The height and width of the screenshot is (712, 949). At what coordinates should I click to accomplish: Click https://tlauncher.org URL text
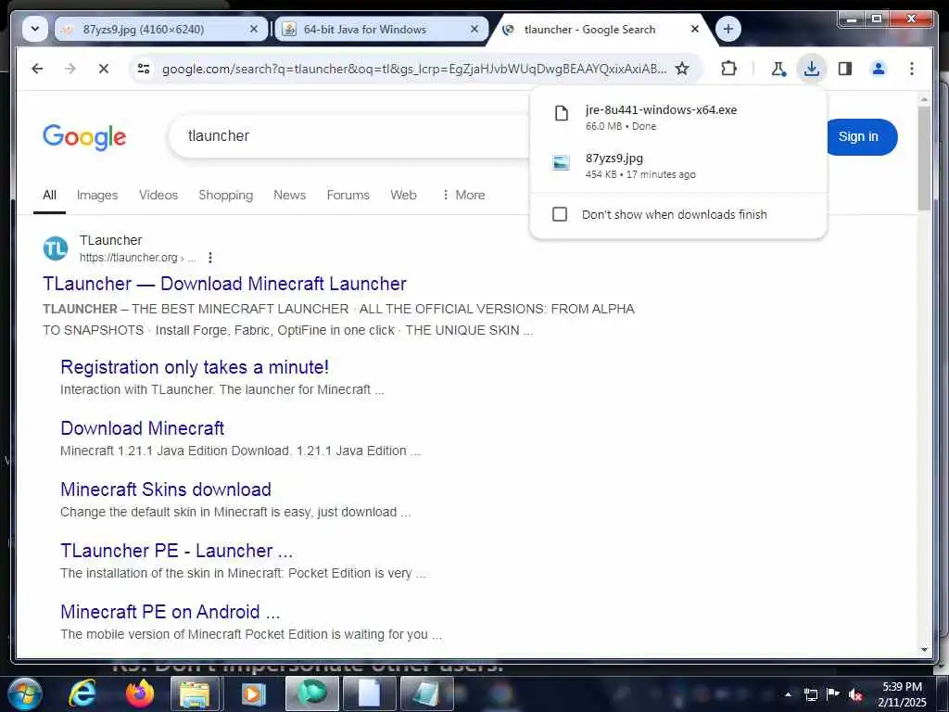coord(128,258)
